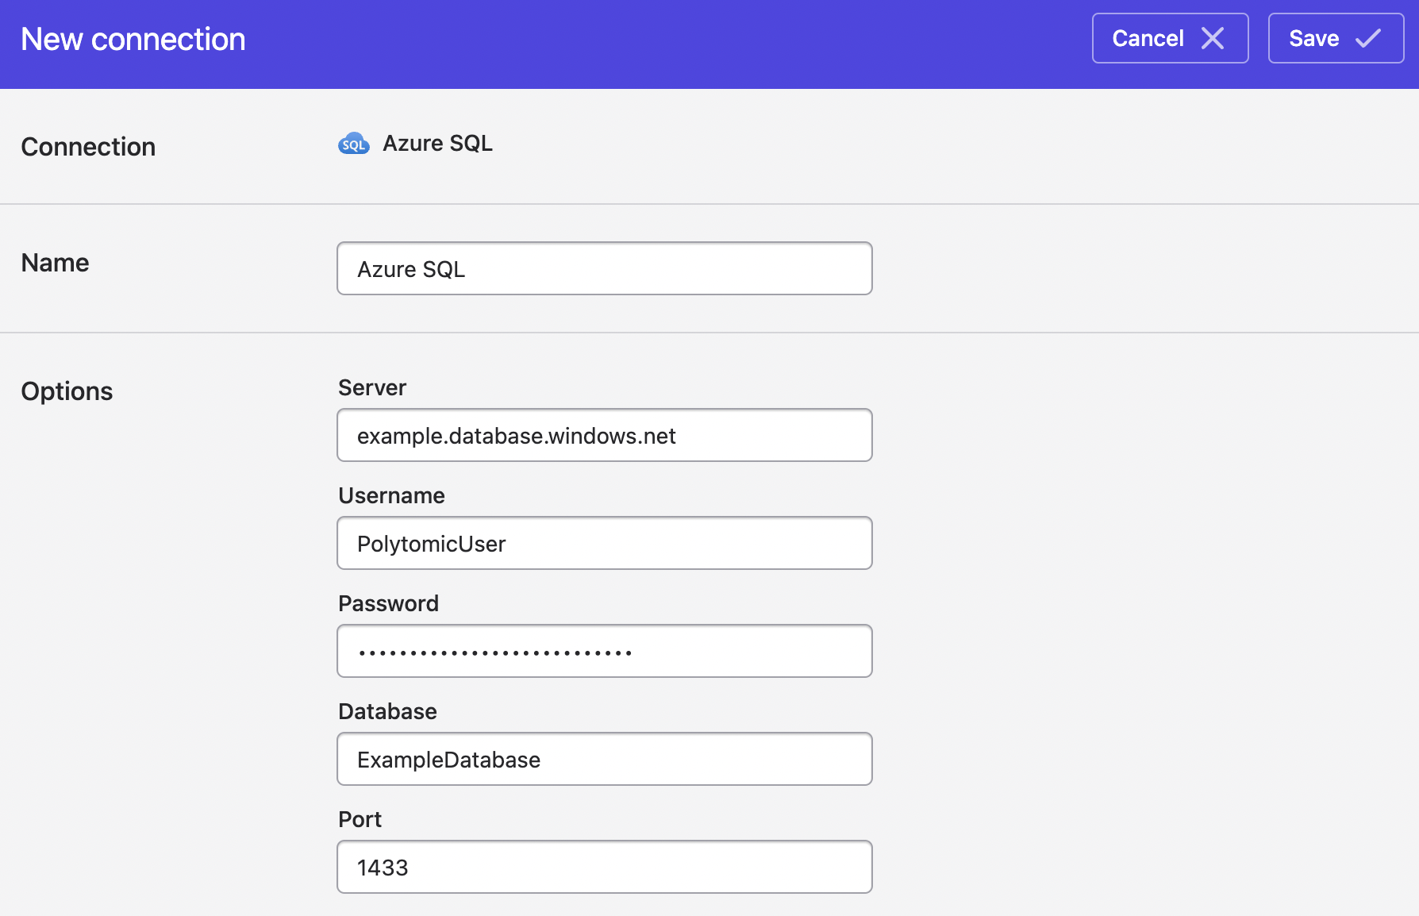1419x916 pixels.
Task: Click the X icon in Cancel button
Action: point(1212,38)
